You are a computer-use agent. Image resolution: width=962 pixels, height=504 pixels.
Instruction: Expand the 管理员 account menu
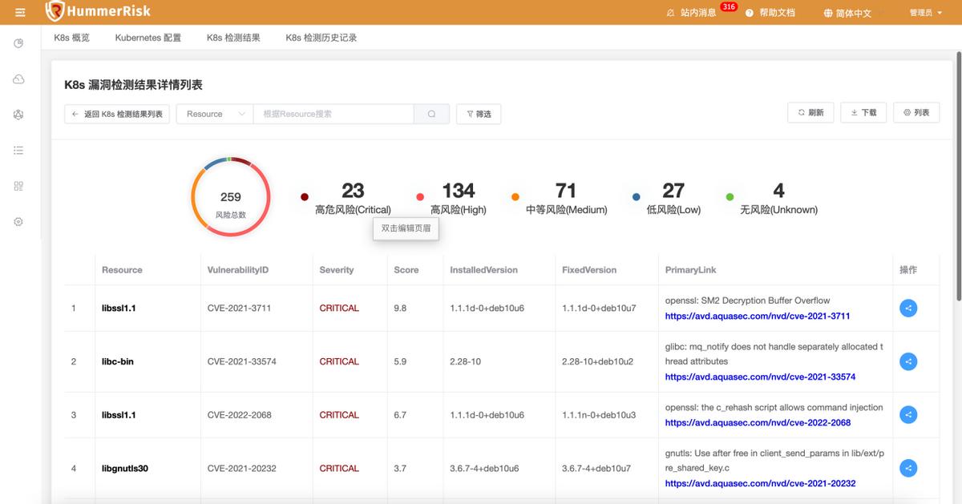926,12
